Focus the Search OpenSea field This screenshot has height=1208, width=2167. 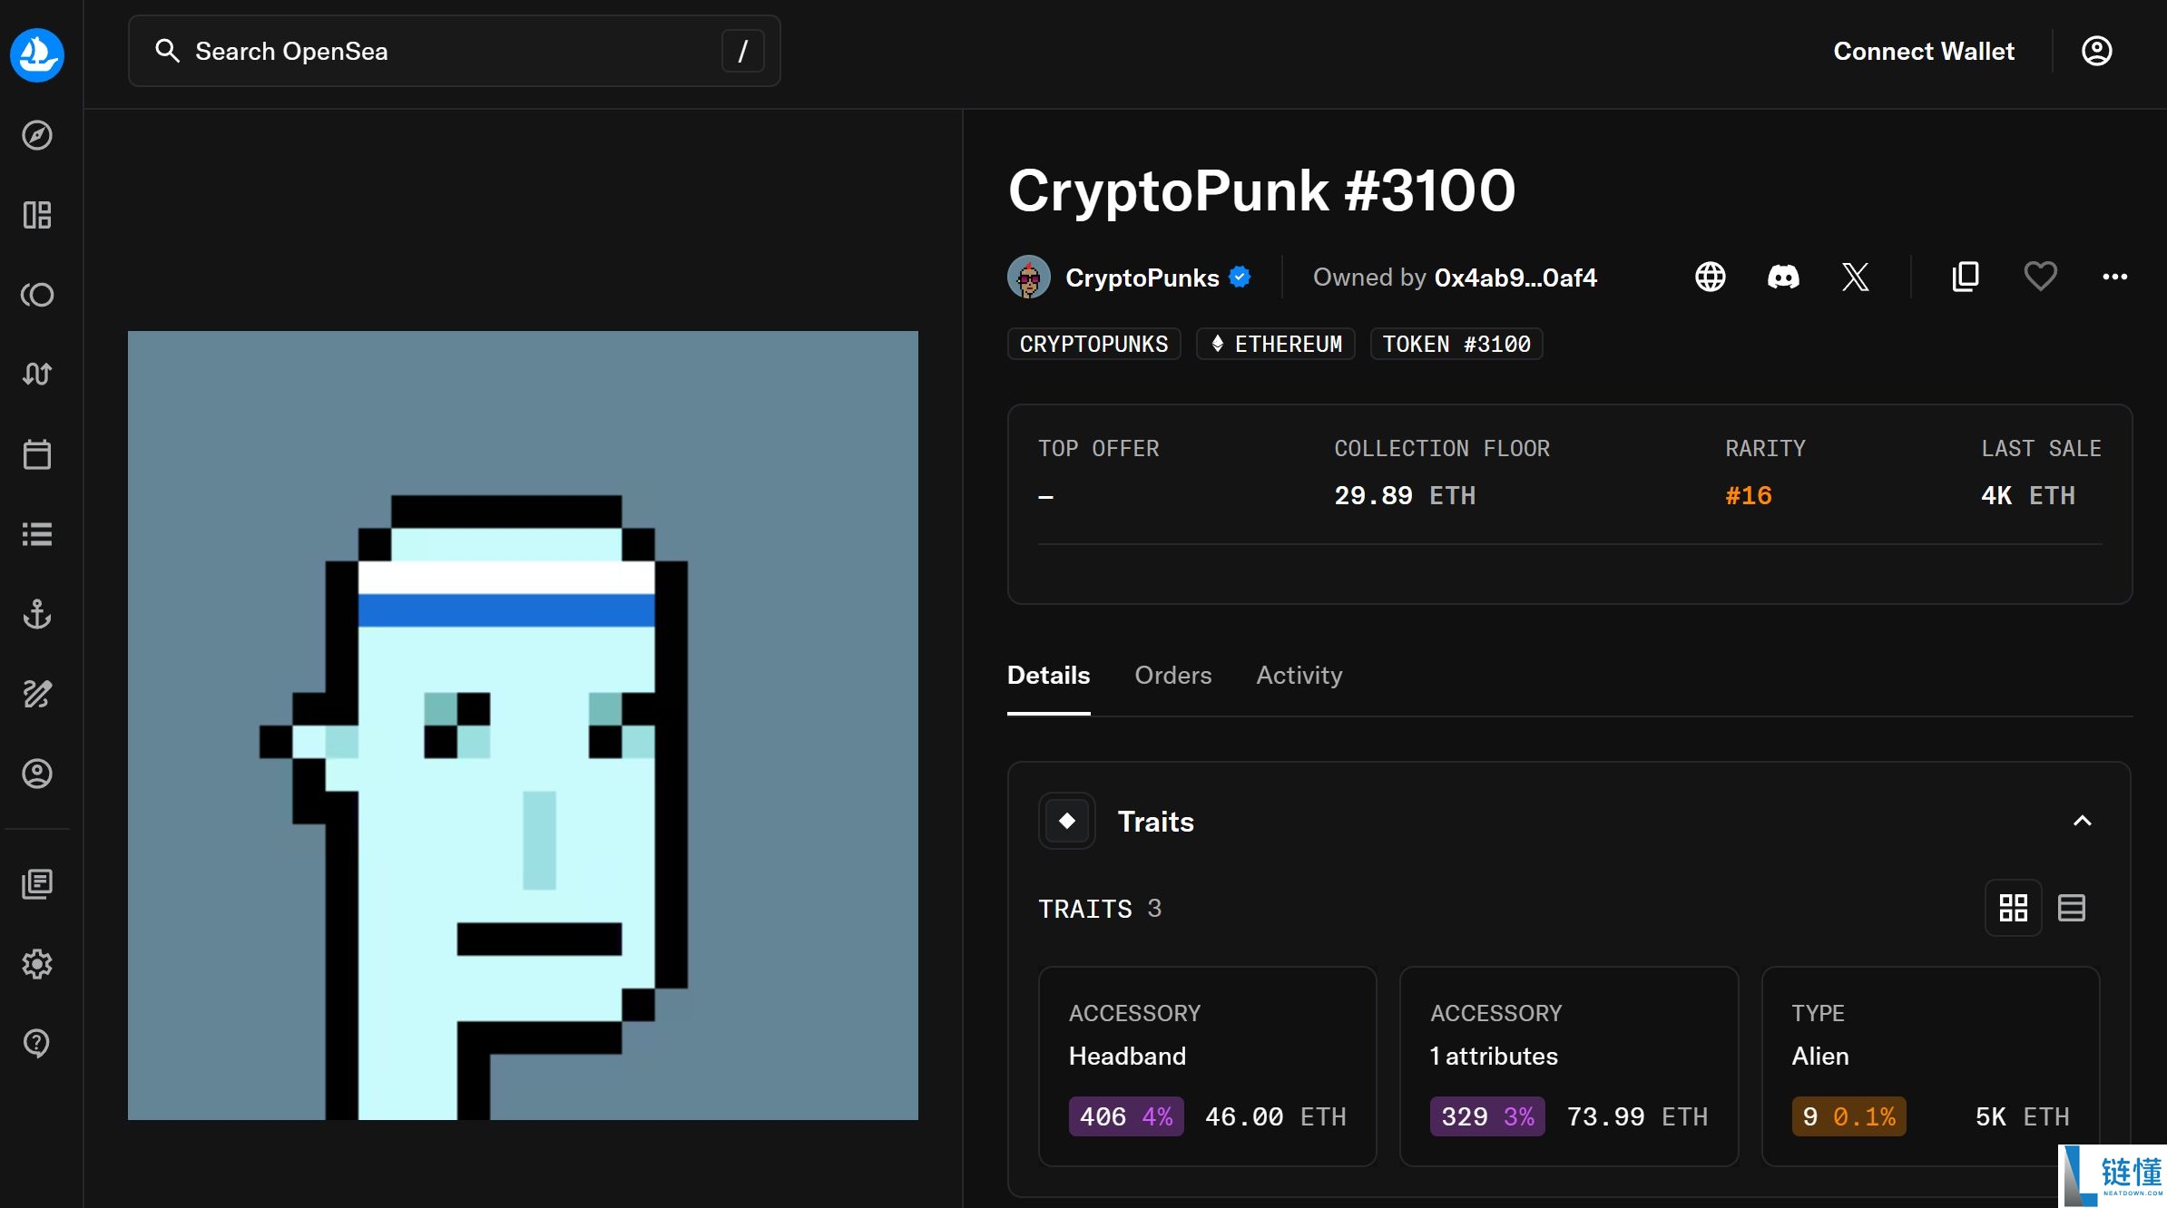[x=455, y=51]
